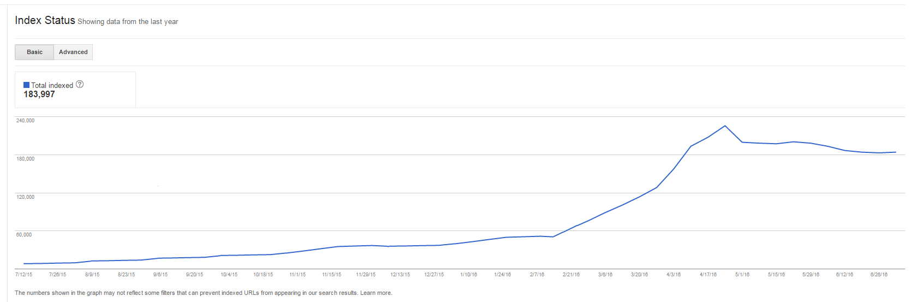917x302 pixels.
Task: Click the 120,000 y-axis label
Action: 25,197
